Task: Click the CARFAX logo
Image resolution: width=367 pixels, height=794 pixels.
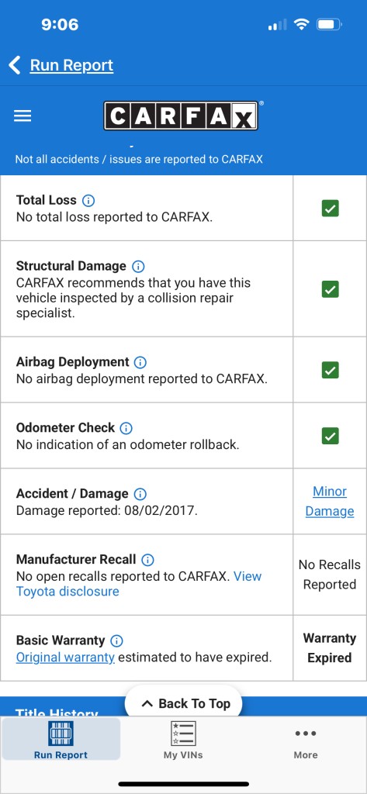Action: point(182,116)
